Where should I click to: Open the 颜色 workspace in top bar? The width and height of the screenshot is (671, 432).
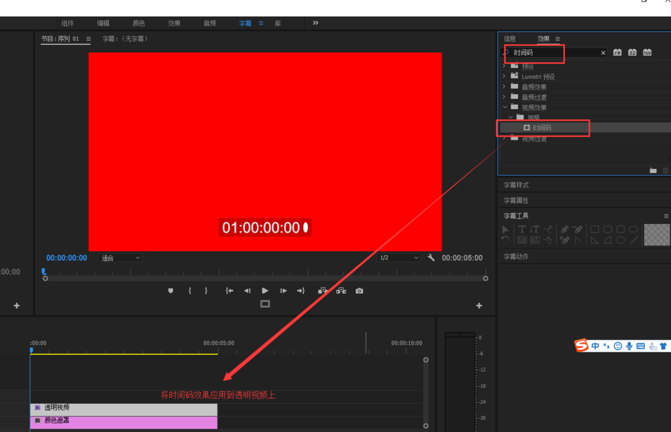coord(139,22)
